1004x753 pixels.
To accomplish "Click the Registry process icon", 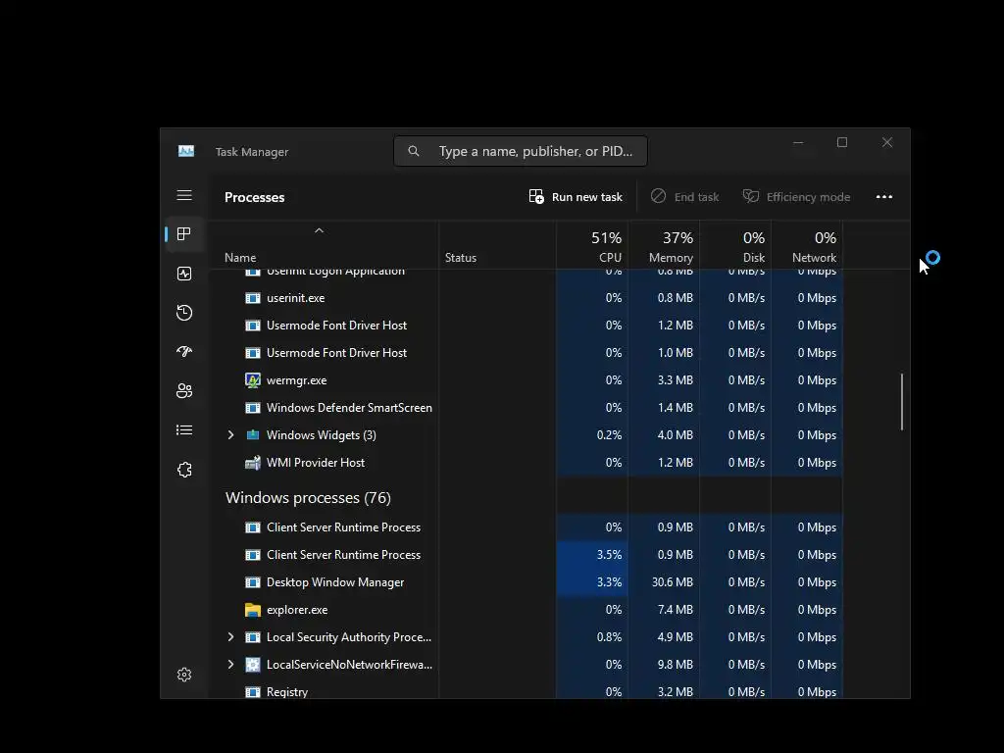I will (x=253, y=692).
